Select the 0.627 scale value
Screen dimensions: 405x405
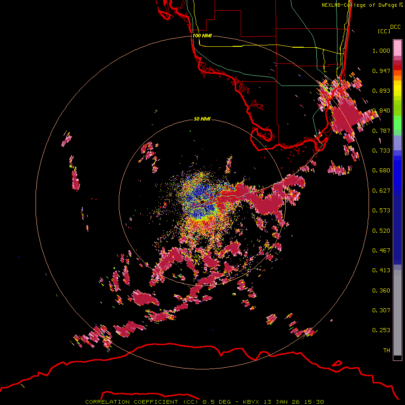tap(381, 191)
